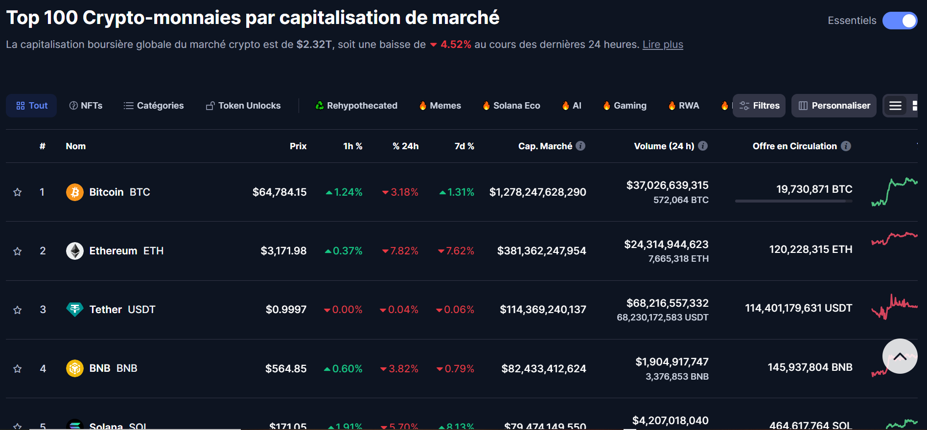The height and width of the screenshot is (430, 927).
Task: Select the Solana Eco category
Action: [511, 106]
